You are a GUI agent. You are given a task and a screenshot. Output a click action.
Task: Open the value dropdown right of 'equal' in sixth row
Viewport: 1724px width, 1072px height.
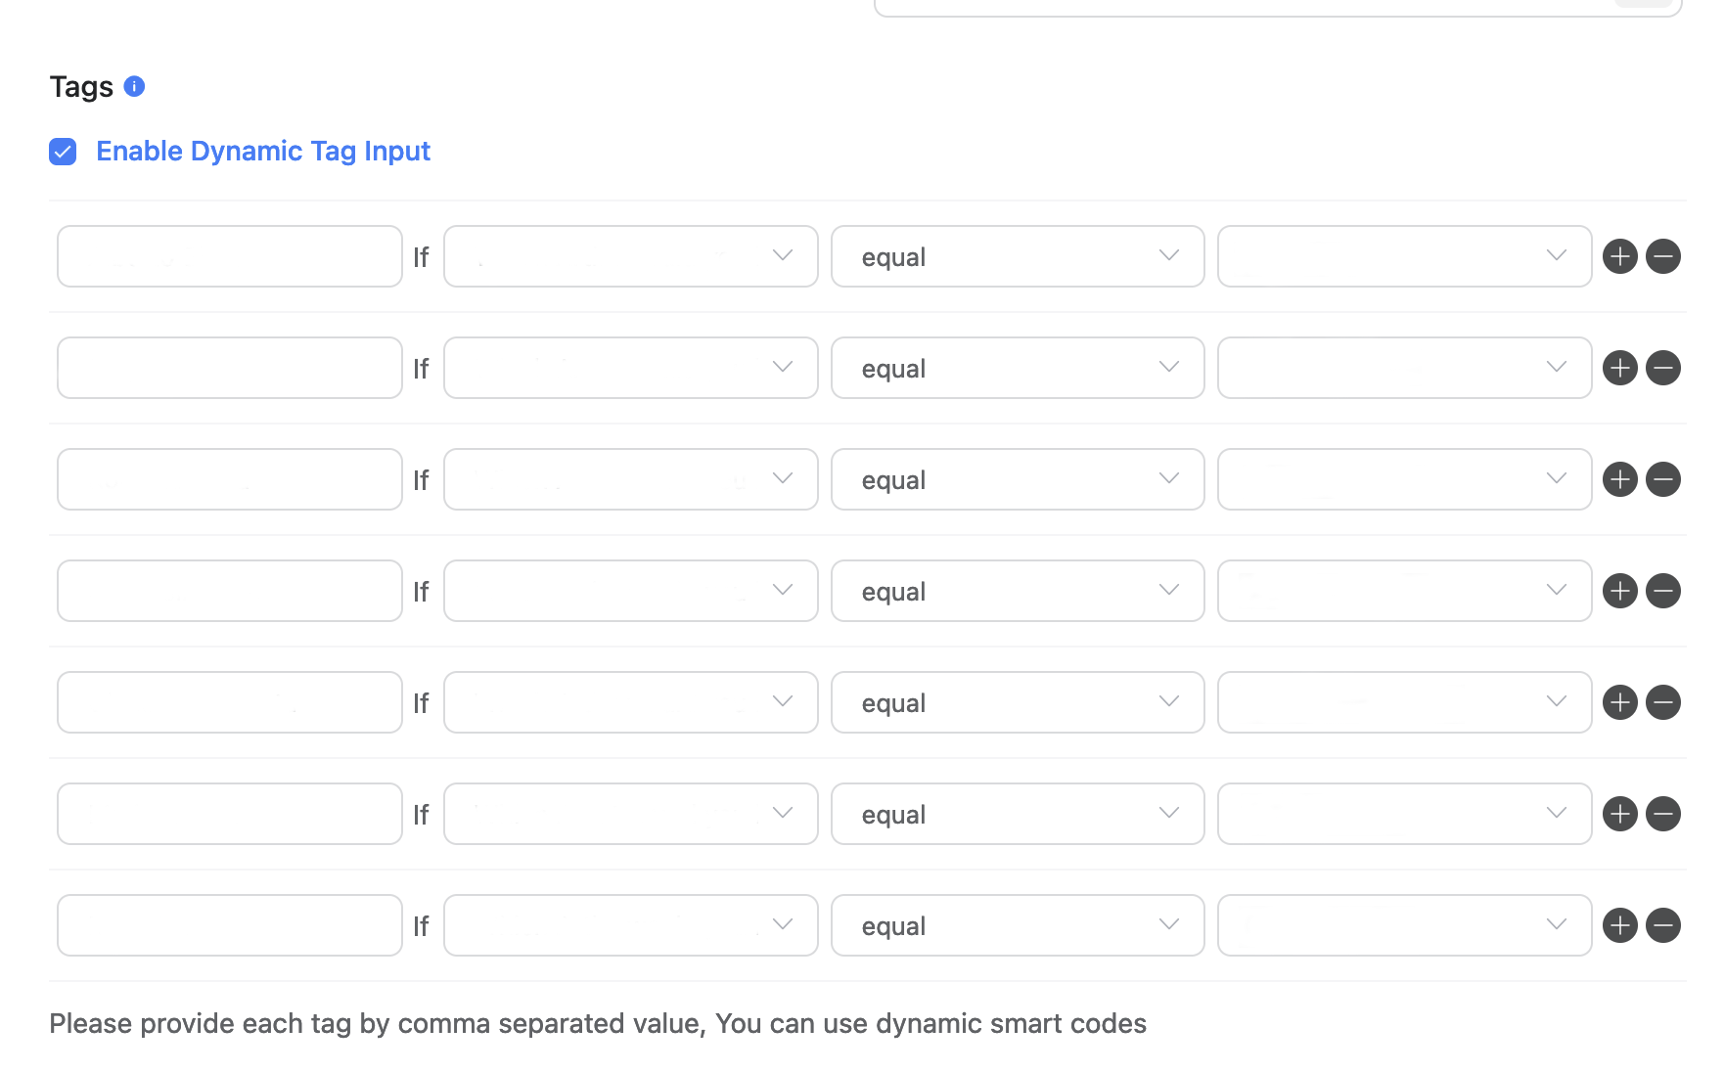click(x=1405, y=814)
